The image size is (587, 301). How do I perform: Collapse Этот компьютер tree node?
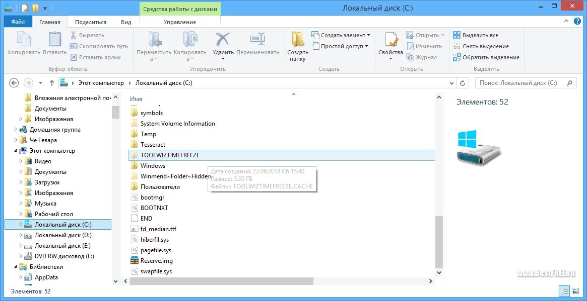[x=16, y=151]
